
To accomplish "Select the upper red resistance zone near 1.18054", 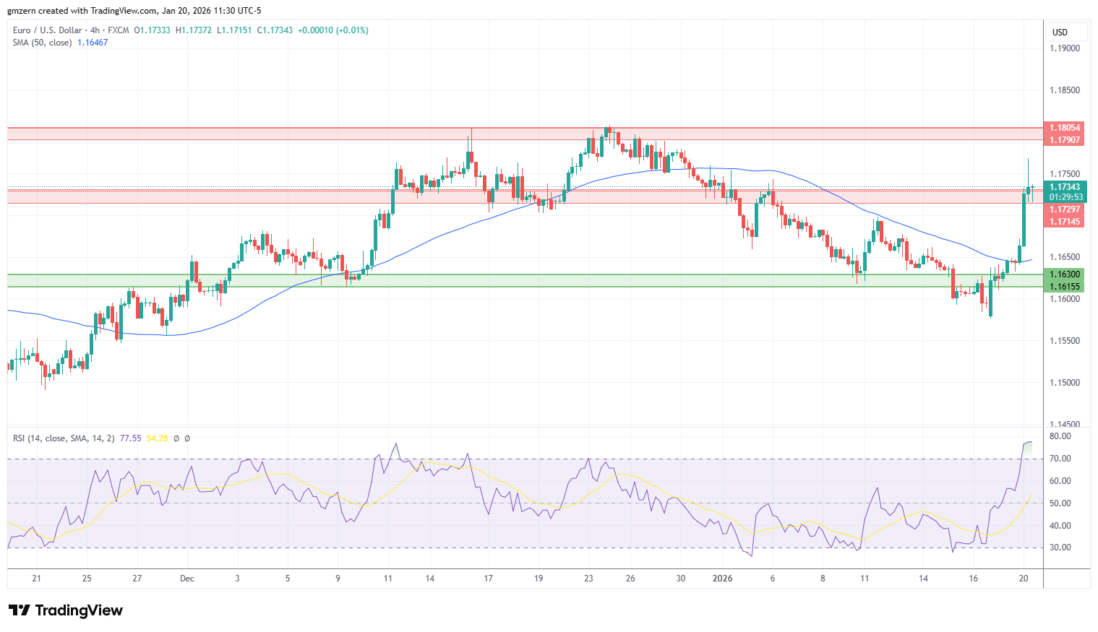I will [x=526, y=134].
